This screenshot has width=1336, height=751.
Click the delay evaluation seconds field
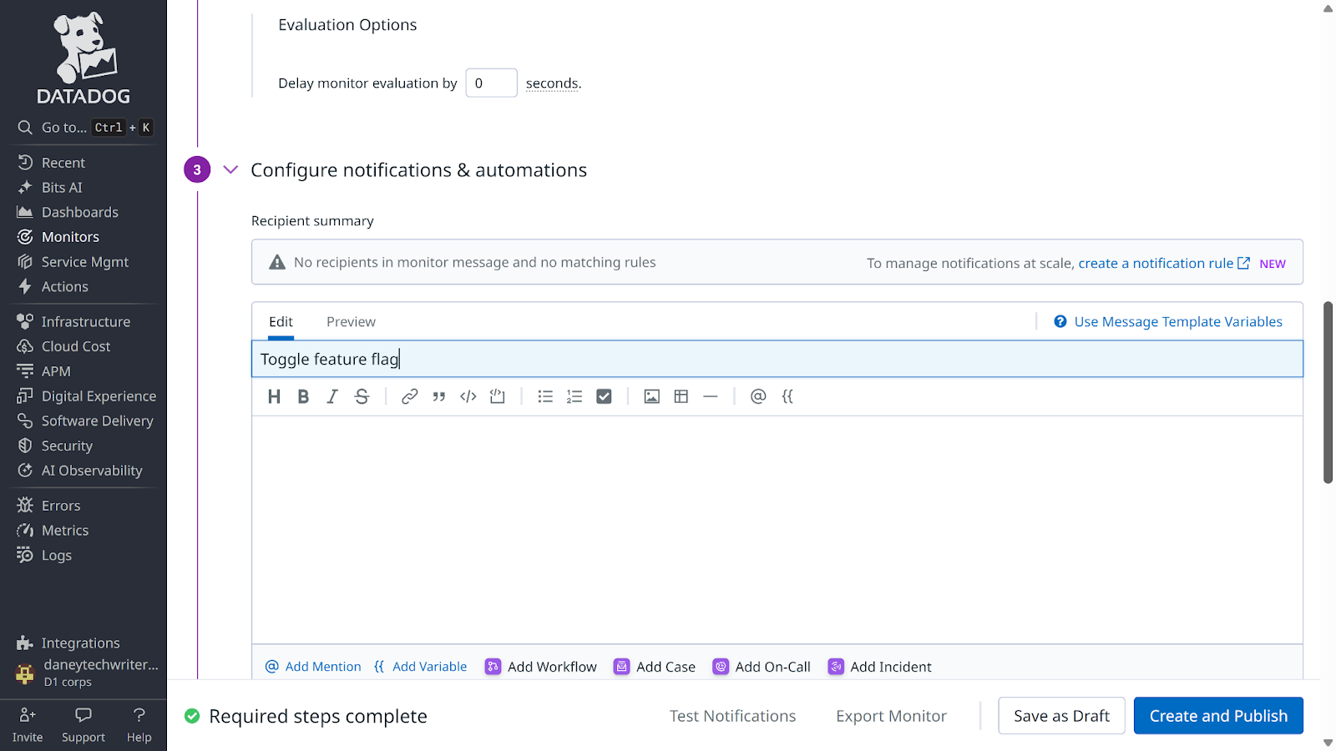[x=491, y=83]
